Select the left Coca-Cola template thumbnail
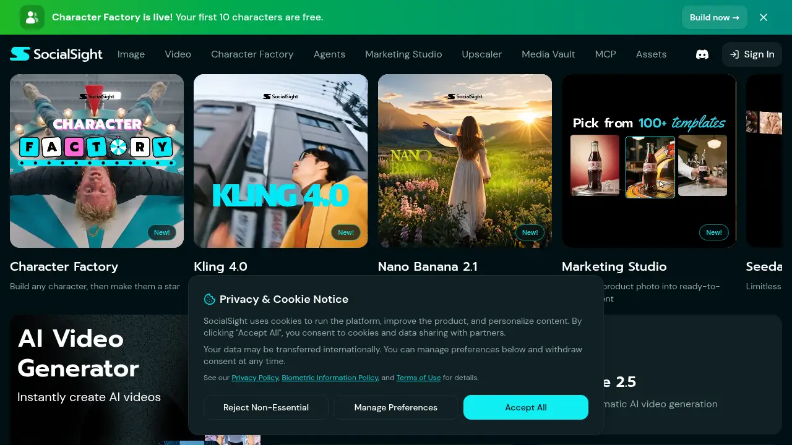Viewport: 792px width, 445px height. click(x=595, y=166)
